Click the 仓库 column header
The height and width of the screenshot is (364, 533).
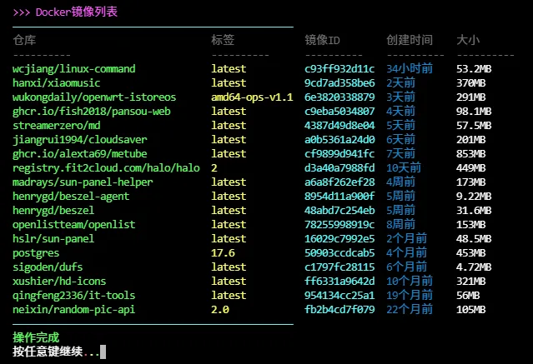(24, 40)
